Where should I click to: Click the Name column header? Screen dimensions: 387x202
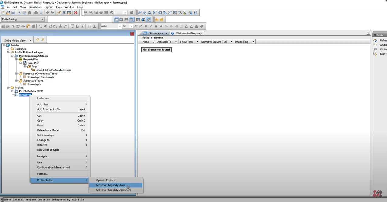click(146, 42)
